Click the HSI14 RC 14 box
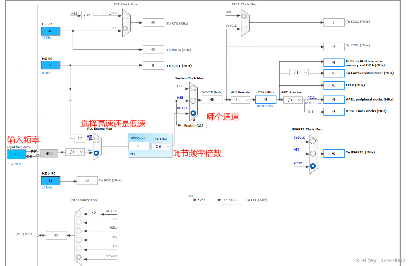This screenshot has height=266, width=410. click(51, 180)
